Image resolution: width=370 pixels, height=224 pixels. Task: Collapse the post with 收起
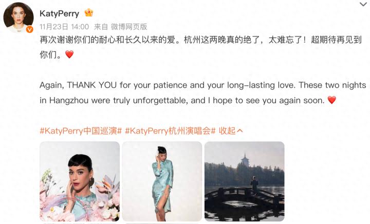pyautogui.click(x=227, y=130)
